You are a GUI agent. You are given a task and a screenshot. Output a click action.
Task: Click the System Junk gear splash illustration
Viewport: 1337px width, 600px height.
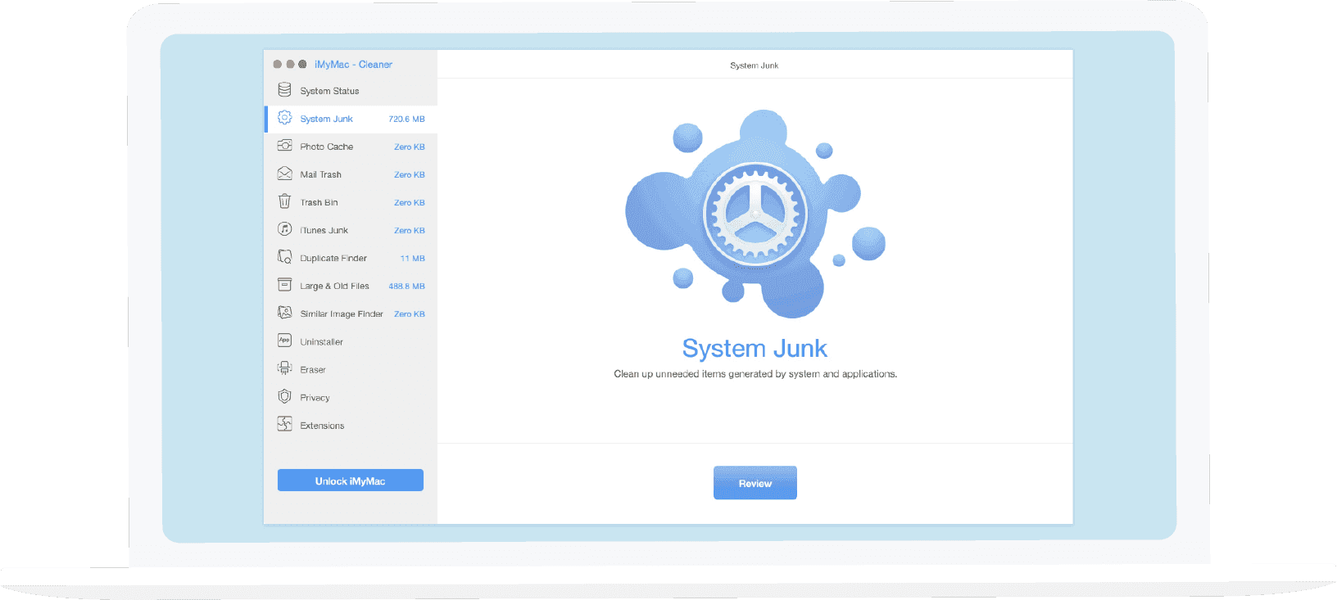pyautogui.click(x=755, y=214)
